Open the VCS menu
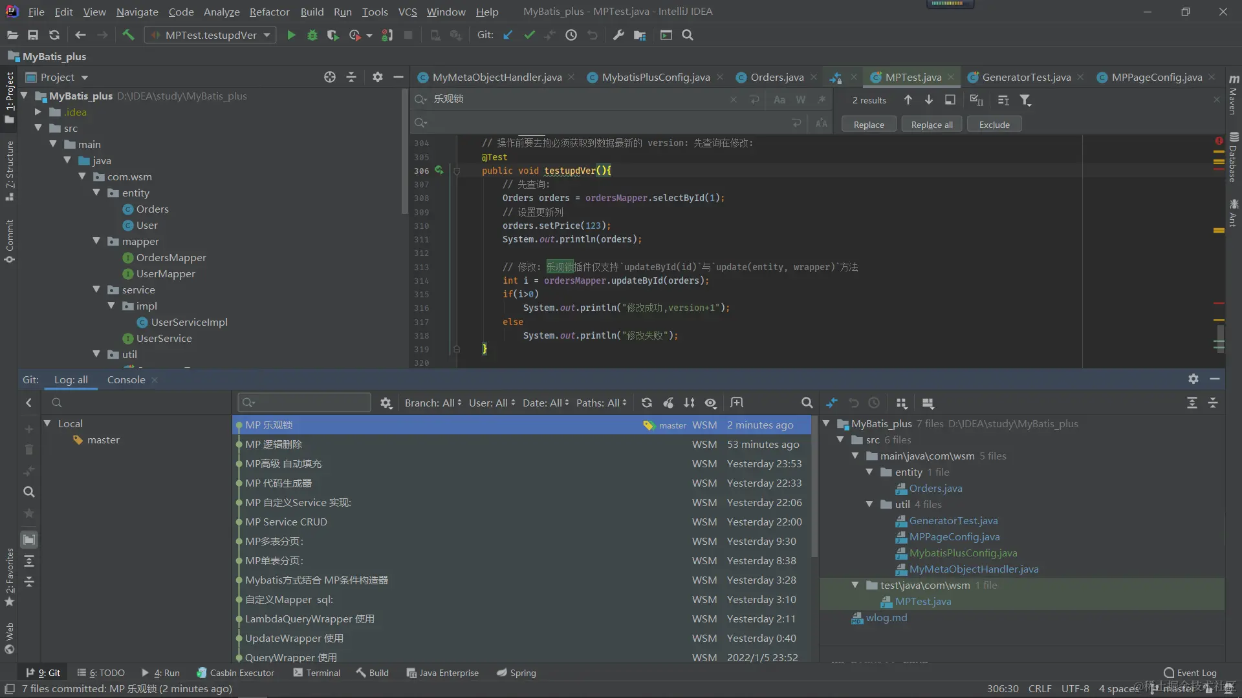Image resolution: width=1242 pixels, height=698 pixels. [x=407, y=12]
